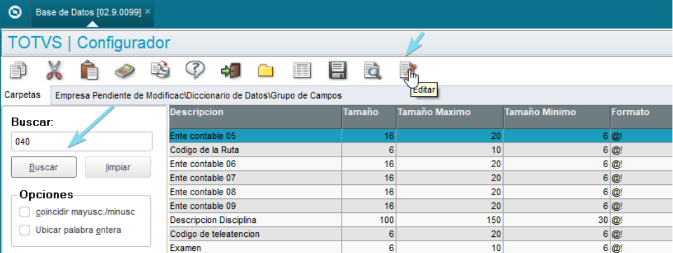673x253 pixels.
Task: Click the Buscar search input field
Action: click(x=82, y=142)
